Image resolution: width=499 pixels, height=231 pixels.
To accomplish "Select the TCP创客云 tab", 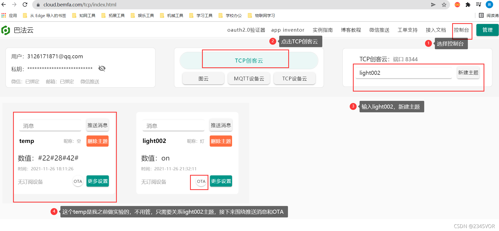I will (x=249, y=61).
